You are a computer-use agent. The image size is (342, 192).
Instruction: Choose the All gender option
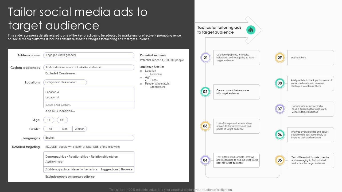click(50, 129)
